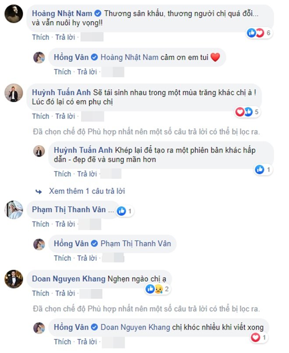Click the tagged Phạm Thị Thanh Vân name in Hồng Vân's reply
The height and width of the screenshot is (353, 289).
coord(136,243)
